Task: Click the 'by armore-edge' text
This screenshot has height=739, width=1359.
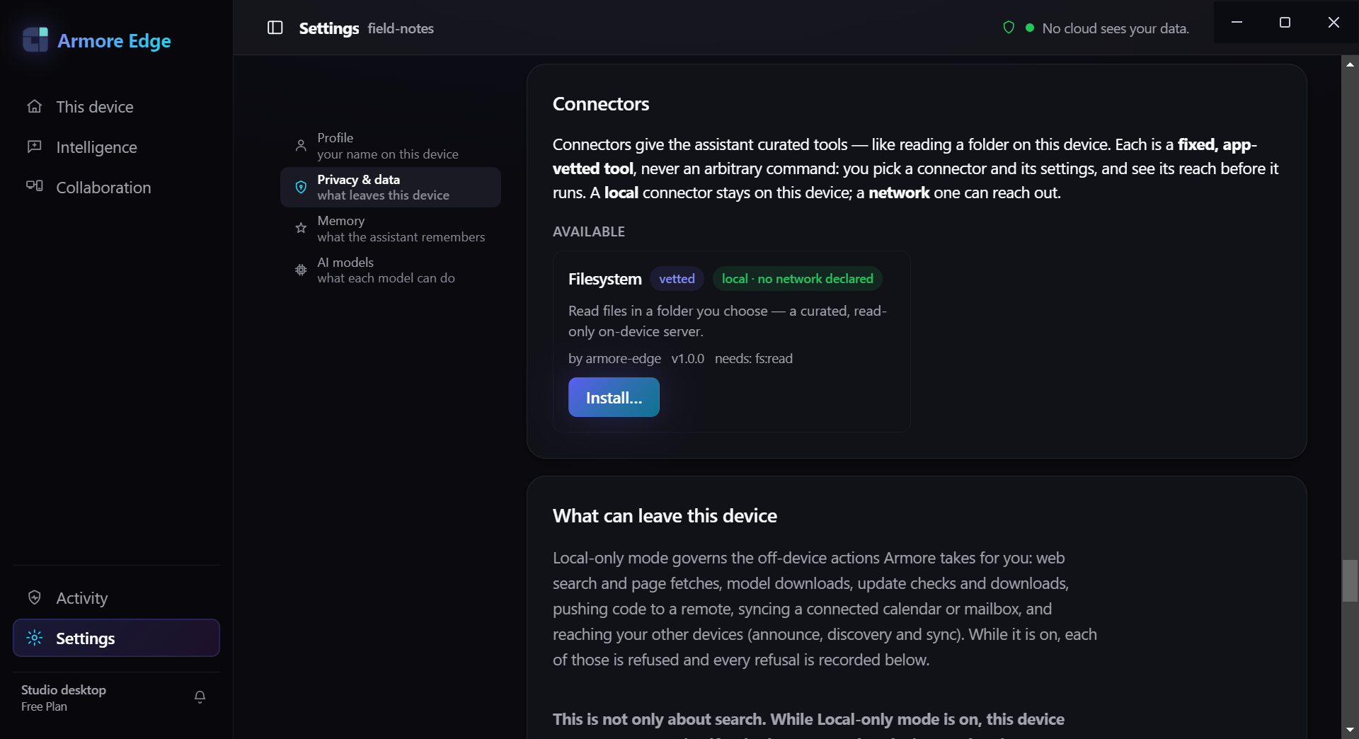Action: pos(614,359)
